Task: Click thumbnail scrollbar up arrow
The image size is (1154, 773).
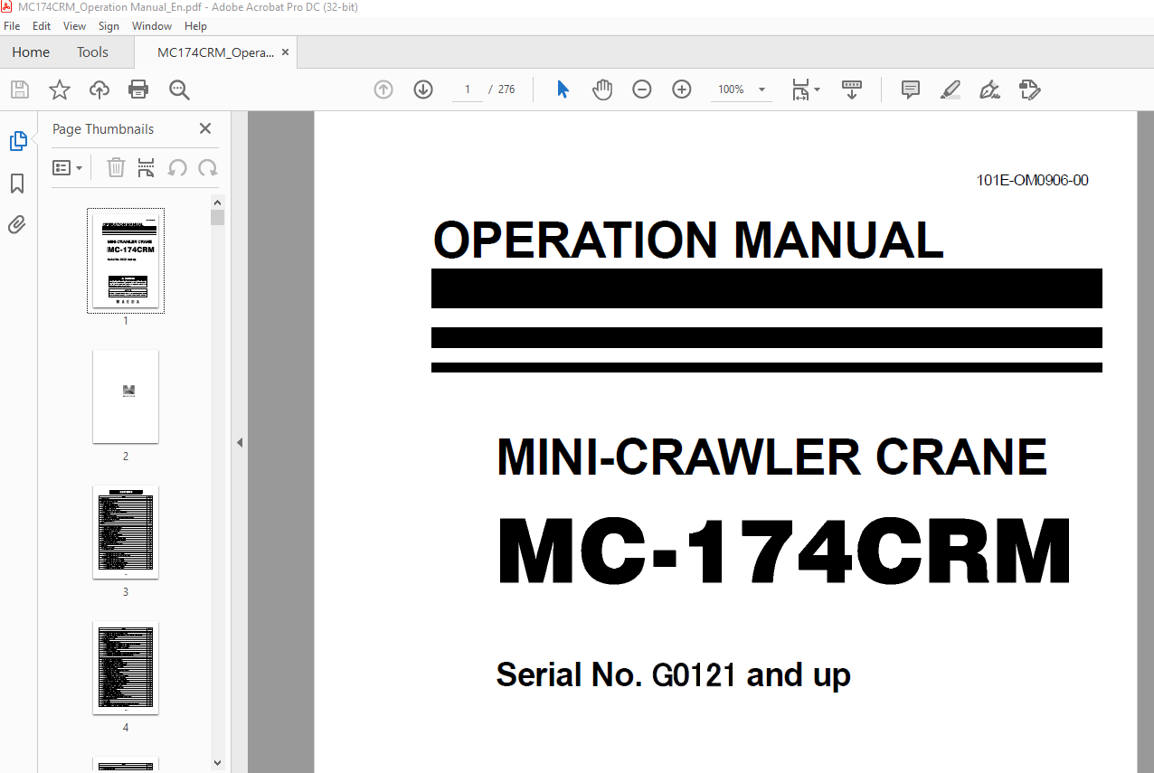Action: click(x=217, y=202)
